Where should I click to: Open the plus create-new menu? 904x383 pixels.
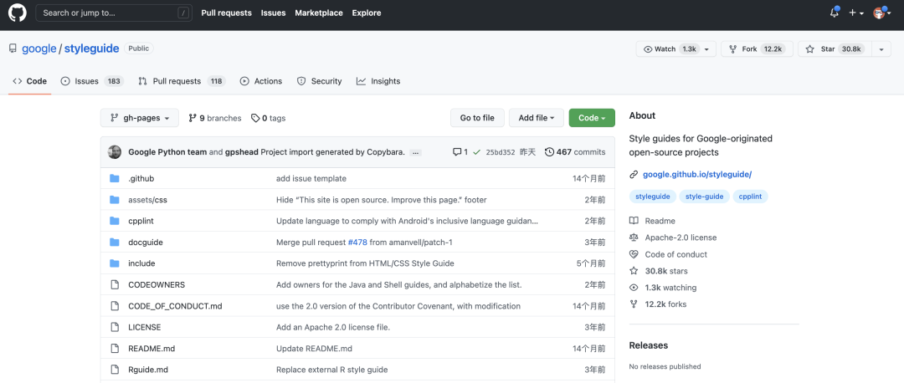point(856,13)
